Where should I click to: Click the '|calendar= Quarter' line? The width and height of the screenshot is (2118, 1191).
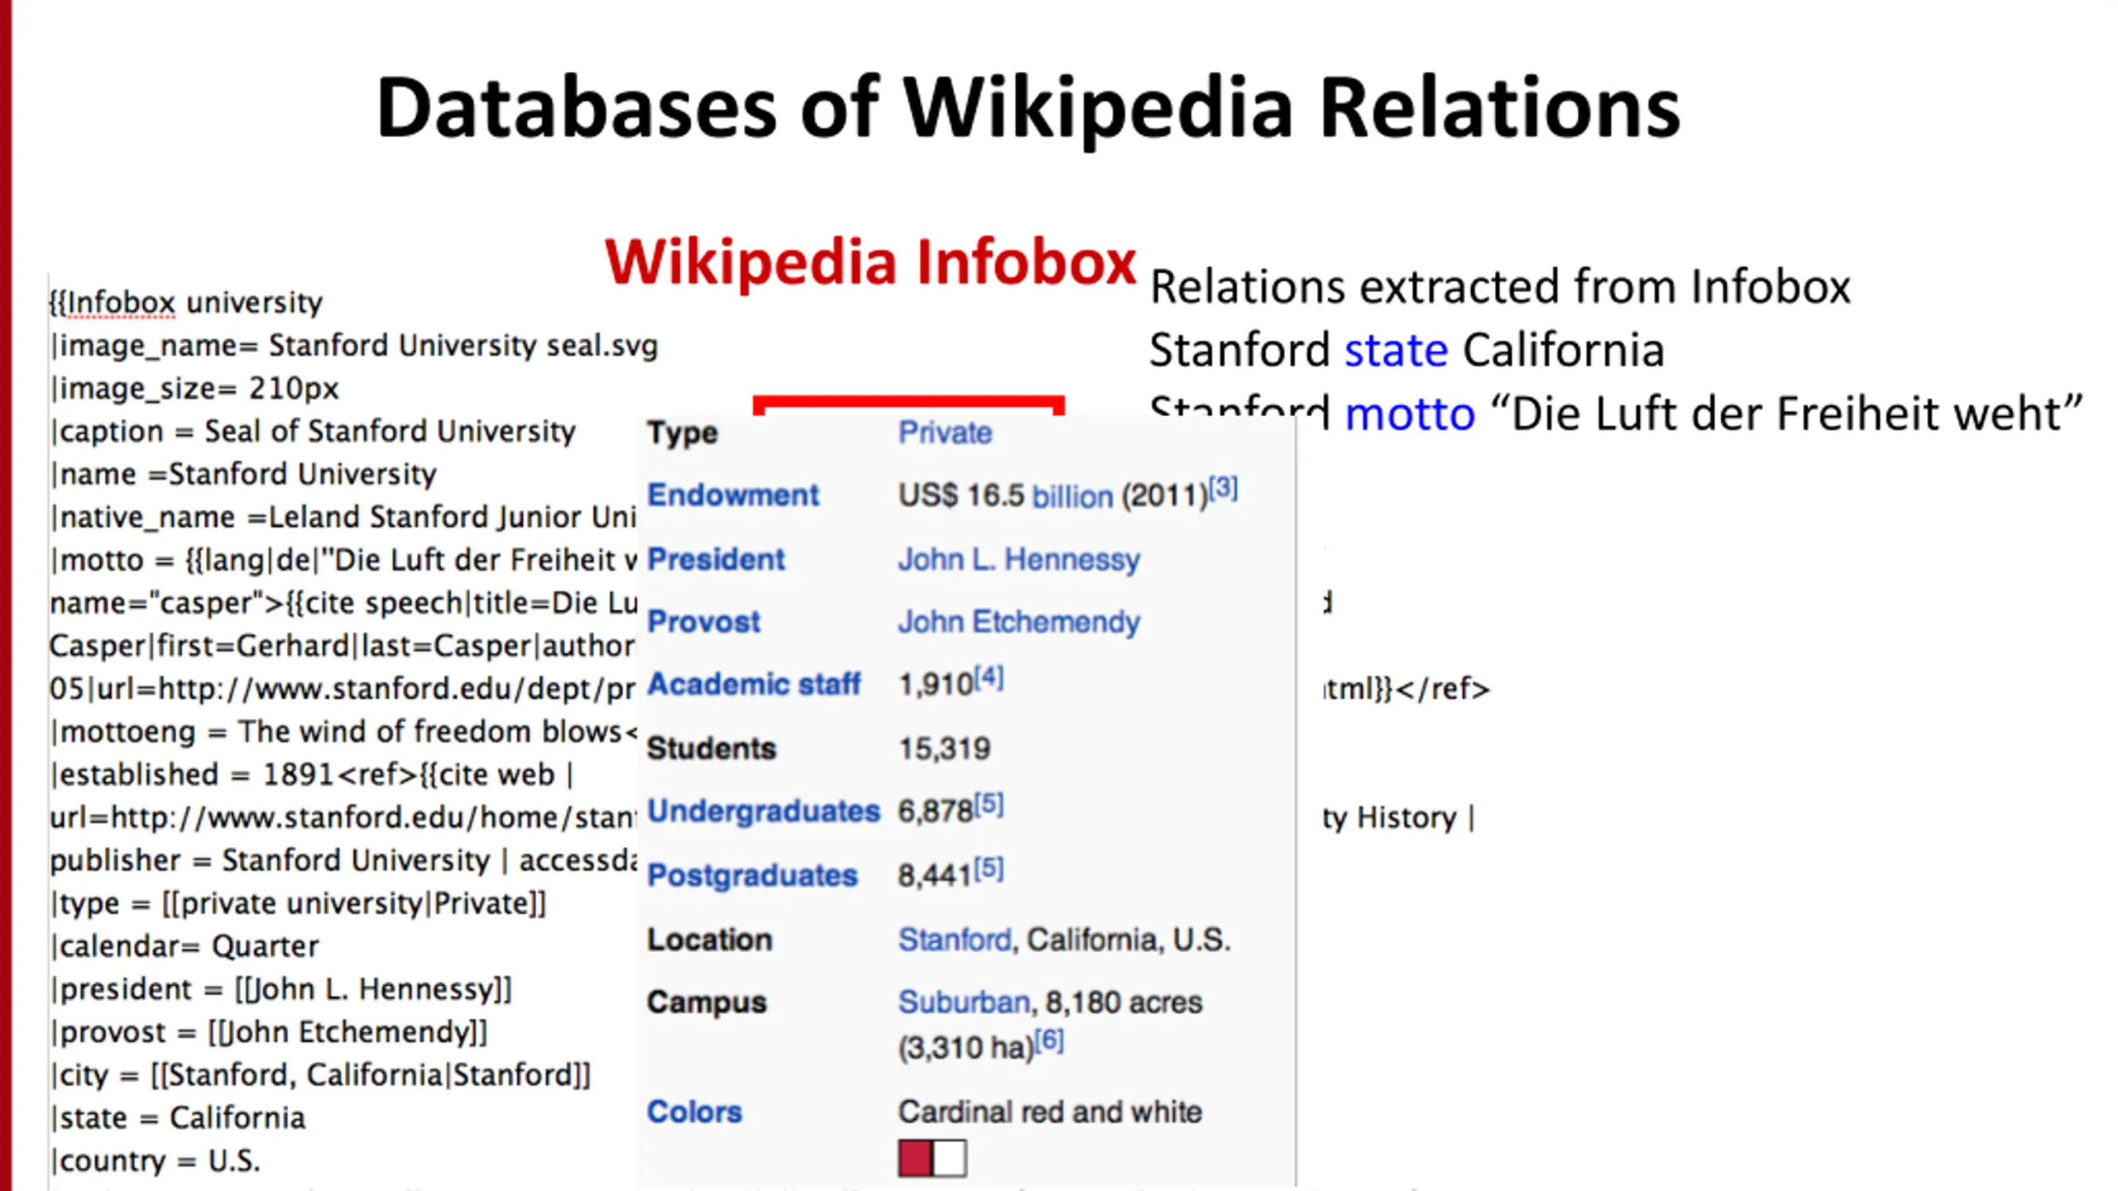pos(184,947)
